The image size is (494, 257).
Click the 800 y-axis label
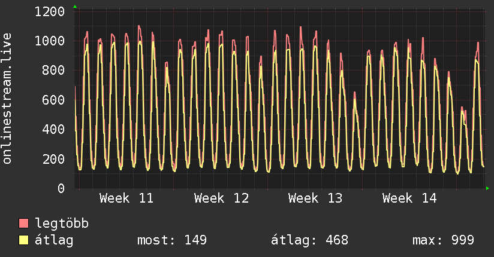click(53, 71)
